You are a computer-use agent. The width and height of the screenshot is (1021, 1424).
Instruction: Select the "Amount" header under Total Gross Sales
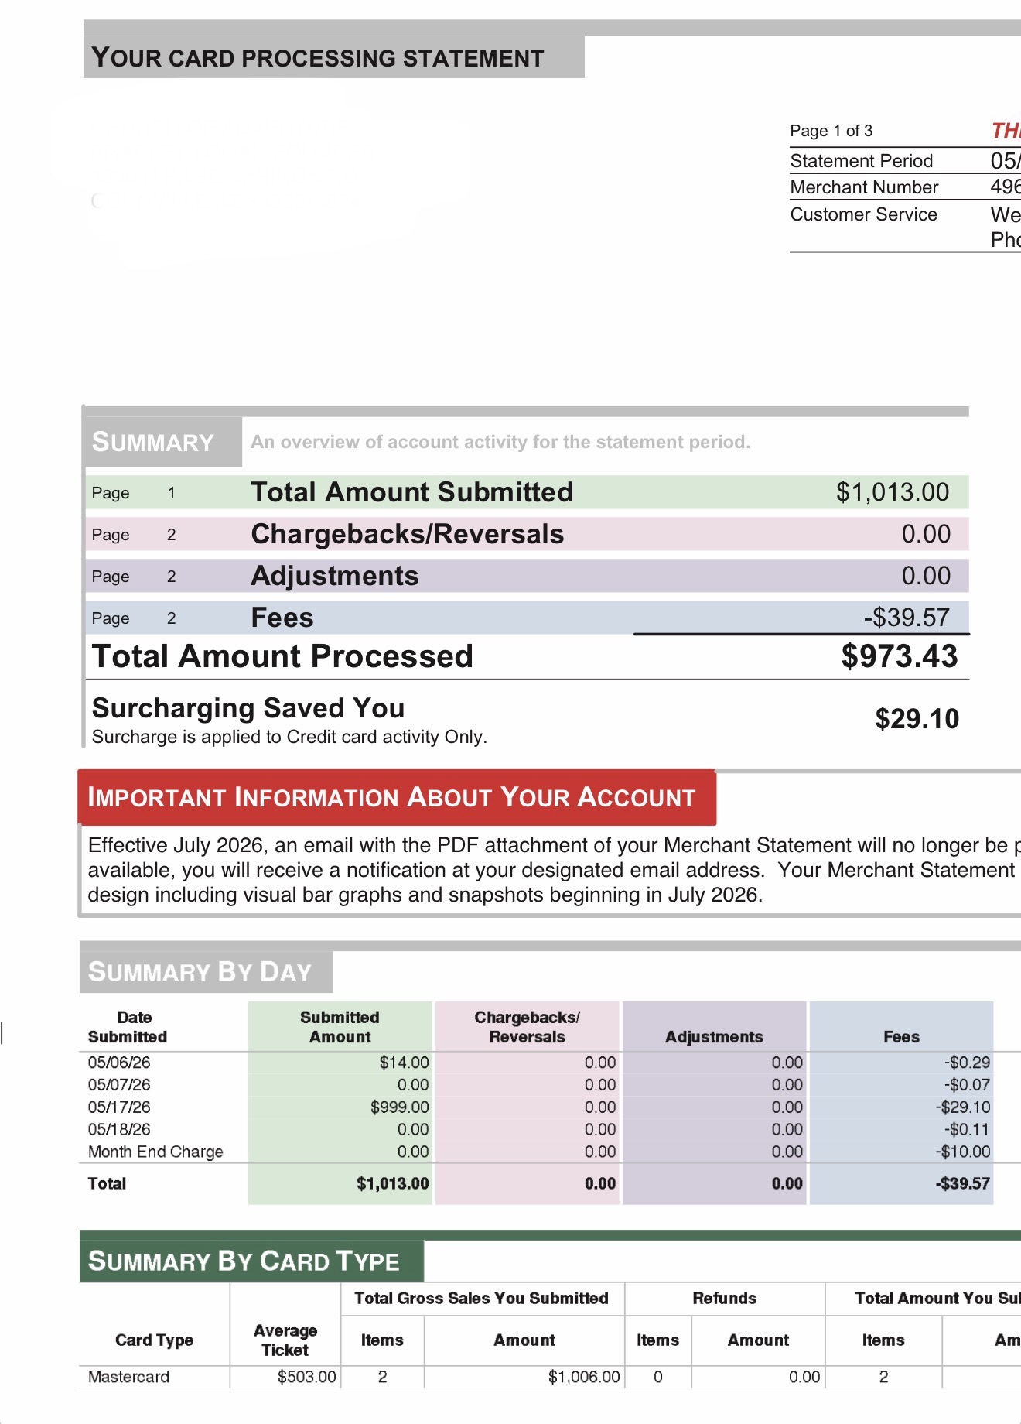click(524, 1340)
